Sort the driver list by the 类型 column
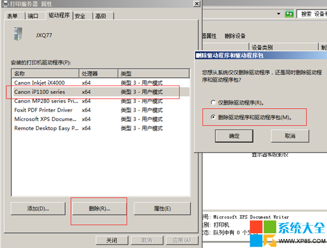The height and width of the screenshot is (248, 327). tap(154, 74)
